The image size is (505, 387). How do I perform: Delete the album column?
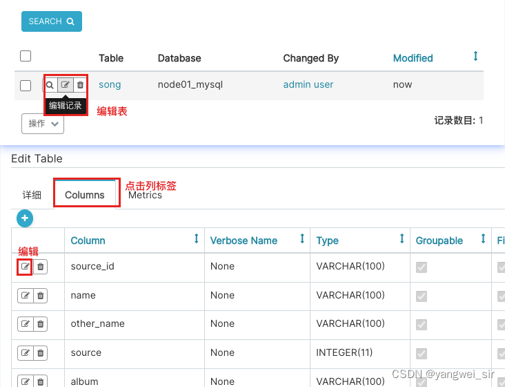(41, 381)
